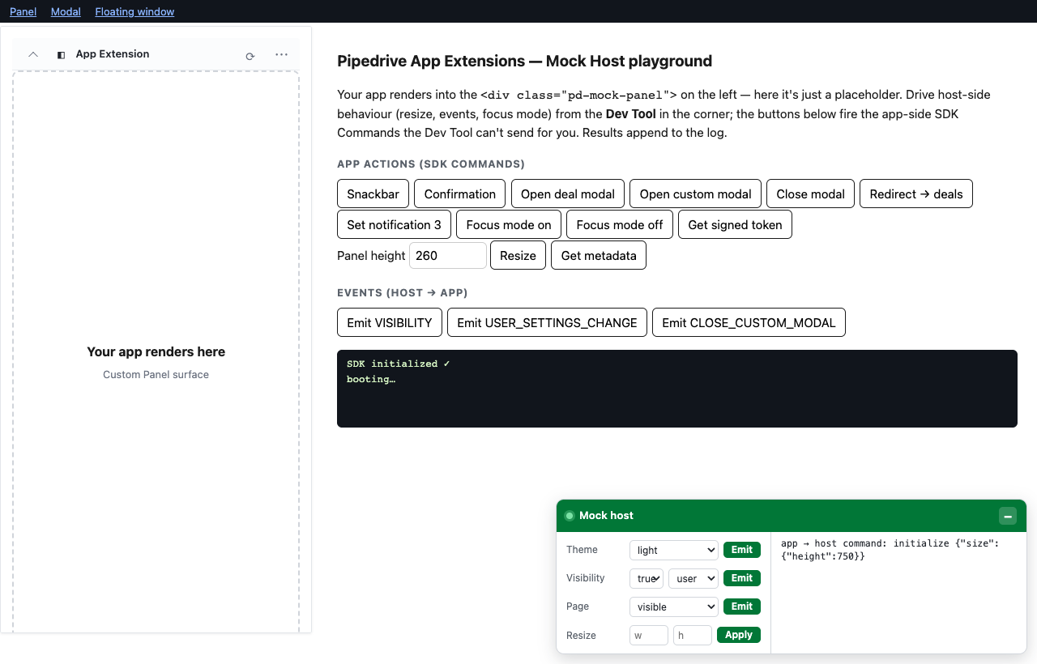Click Emit USER_SETTINGS_CHANGE
Screen dimensions: 1037x664
click(547, 322)
